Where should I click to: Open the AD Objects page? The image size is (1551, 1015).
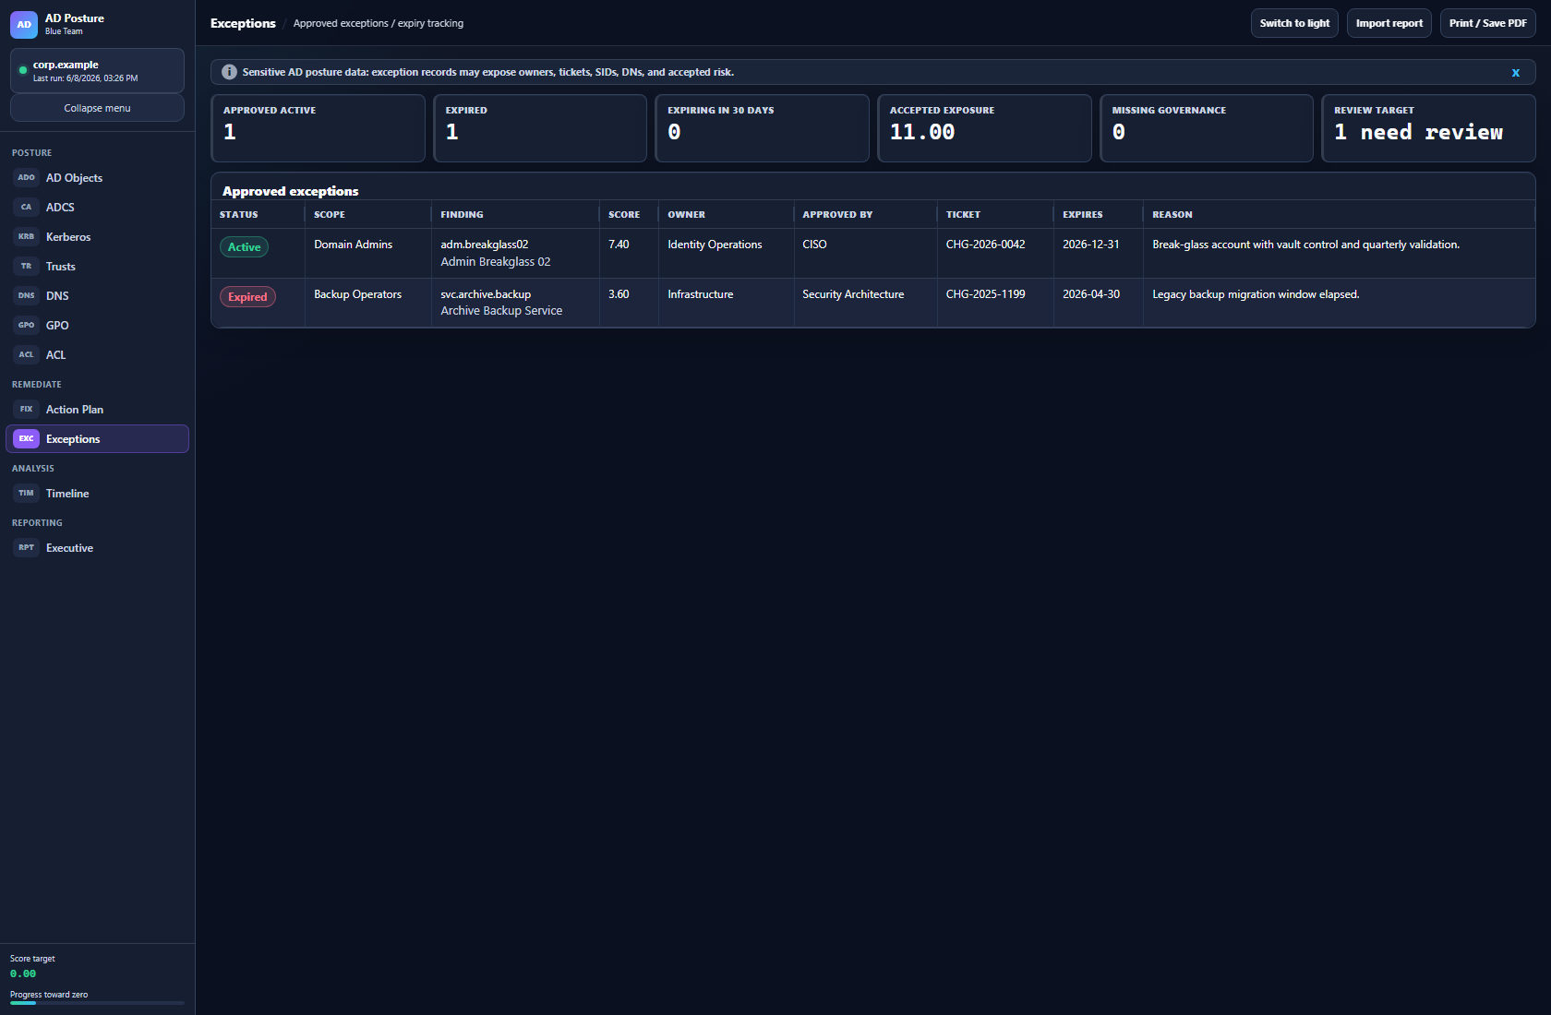coord(97,178)
